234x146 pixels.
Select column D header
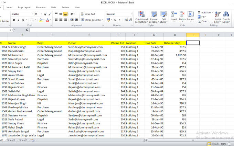(89, 35)
